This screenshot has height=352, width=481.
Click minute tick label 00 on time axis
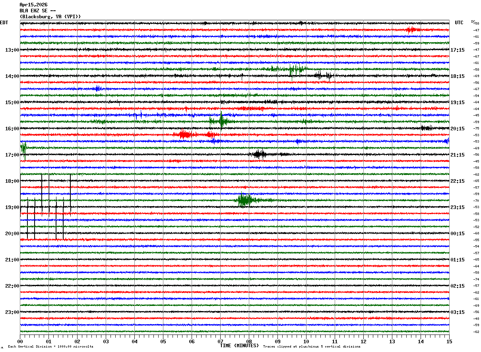click(x=20, y=342)
